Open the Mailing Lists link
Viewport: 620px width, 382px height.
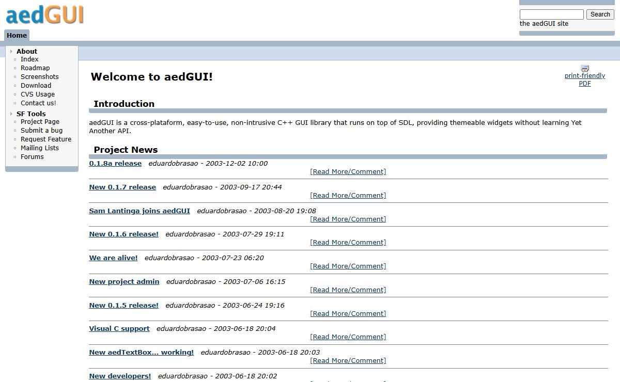pyautogui.click(x=39, y=148)
